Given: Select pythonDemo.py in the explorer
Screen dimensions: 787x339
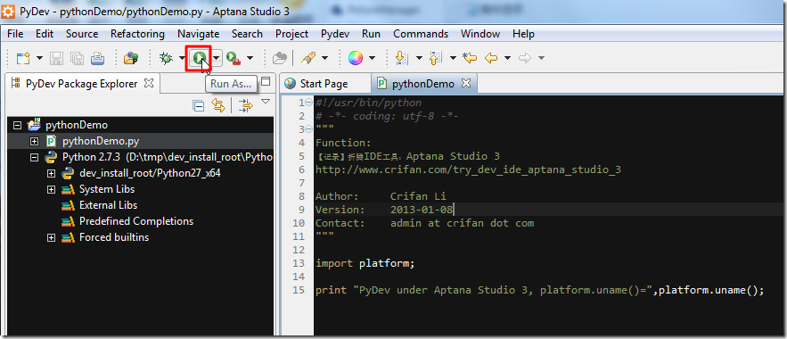Looking at the screenshot, I should pyautogui.click(x=101, y=141).
